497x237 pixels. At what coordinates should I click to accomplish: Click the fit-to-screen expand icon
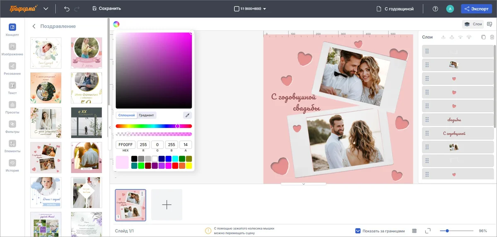(x=428, y=231)
